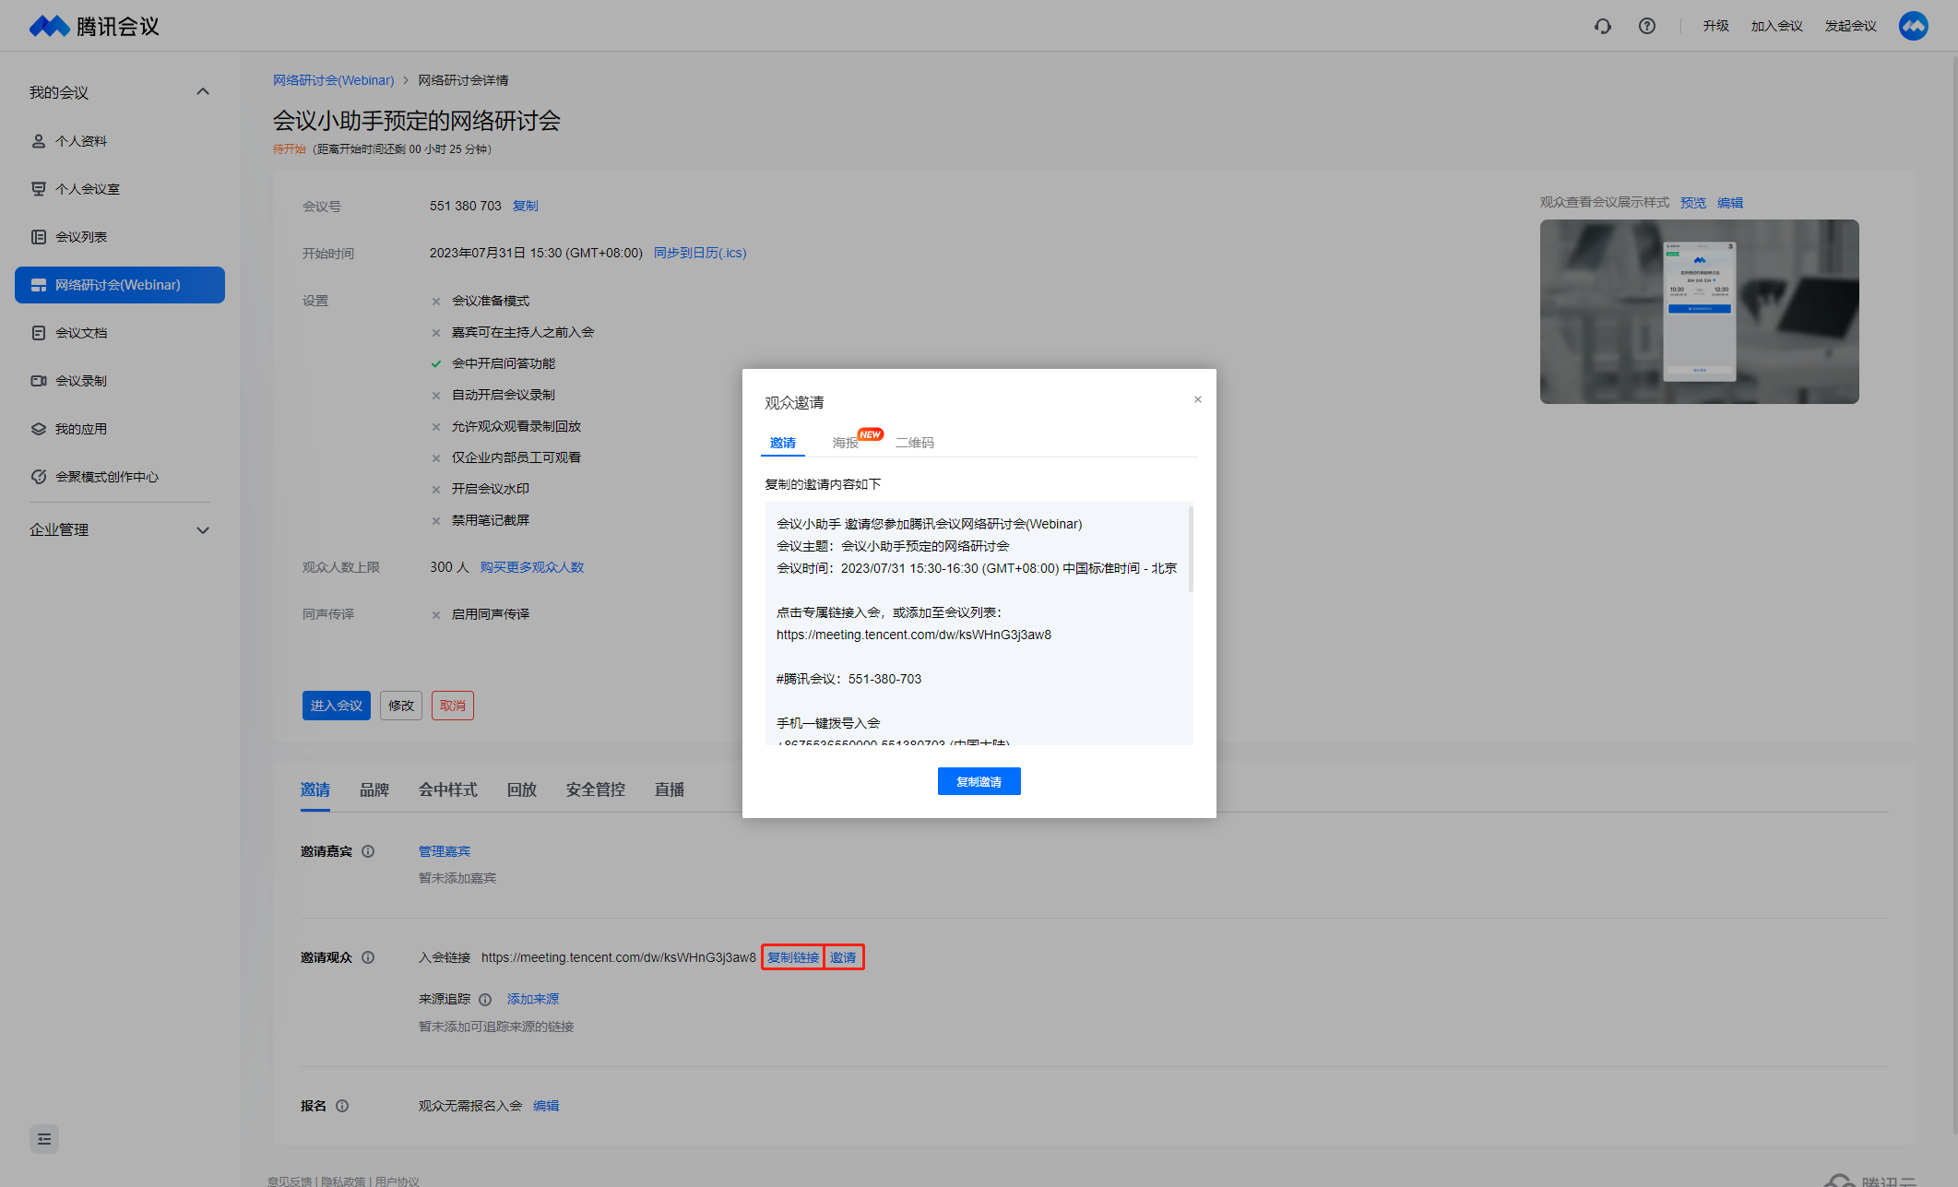
Task: Click the 复制邀请 button
Action: click(x=979, y=781)
